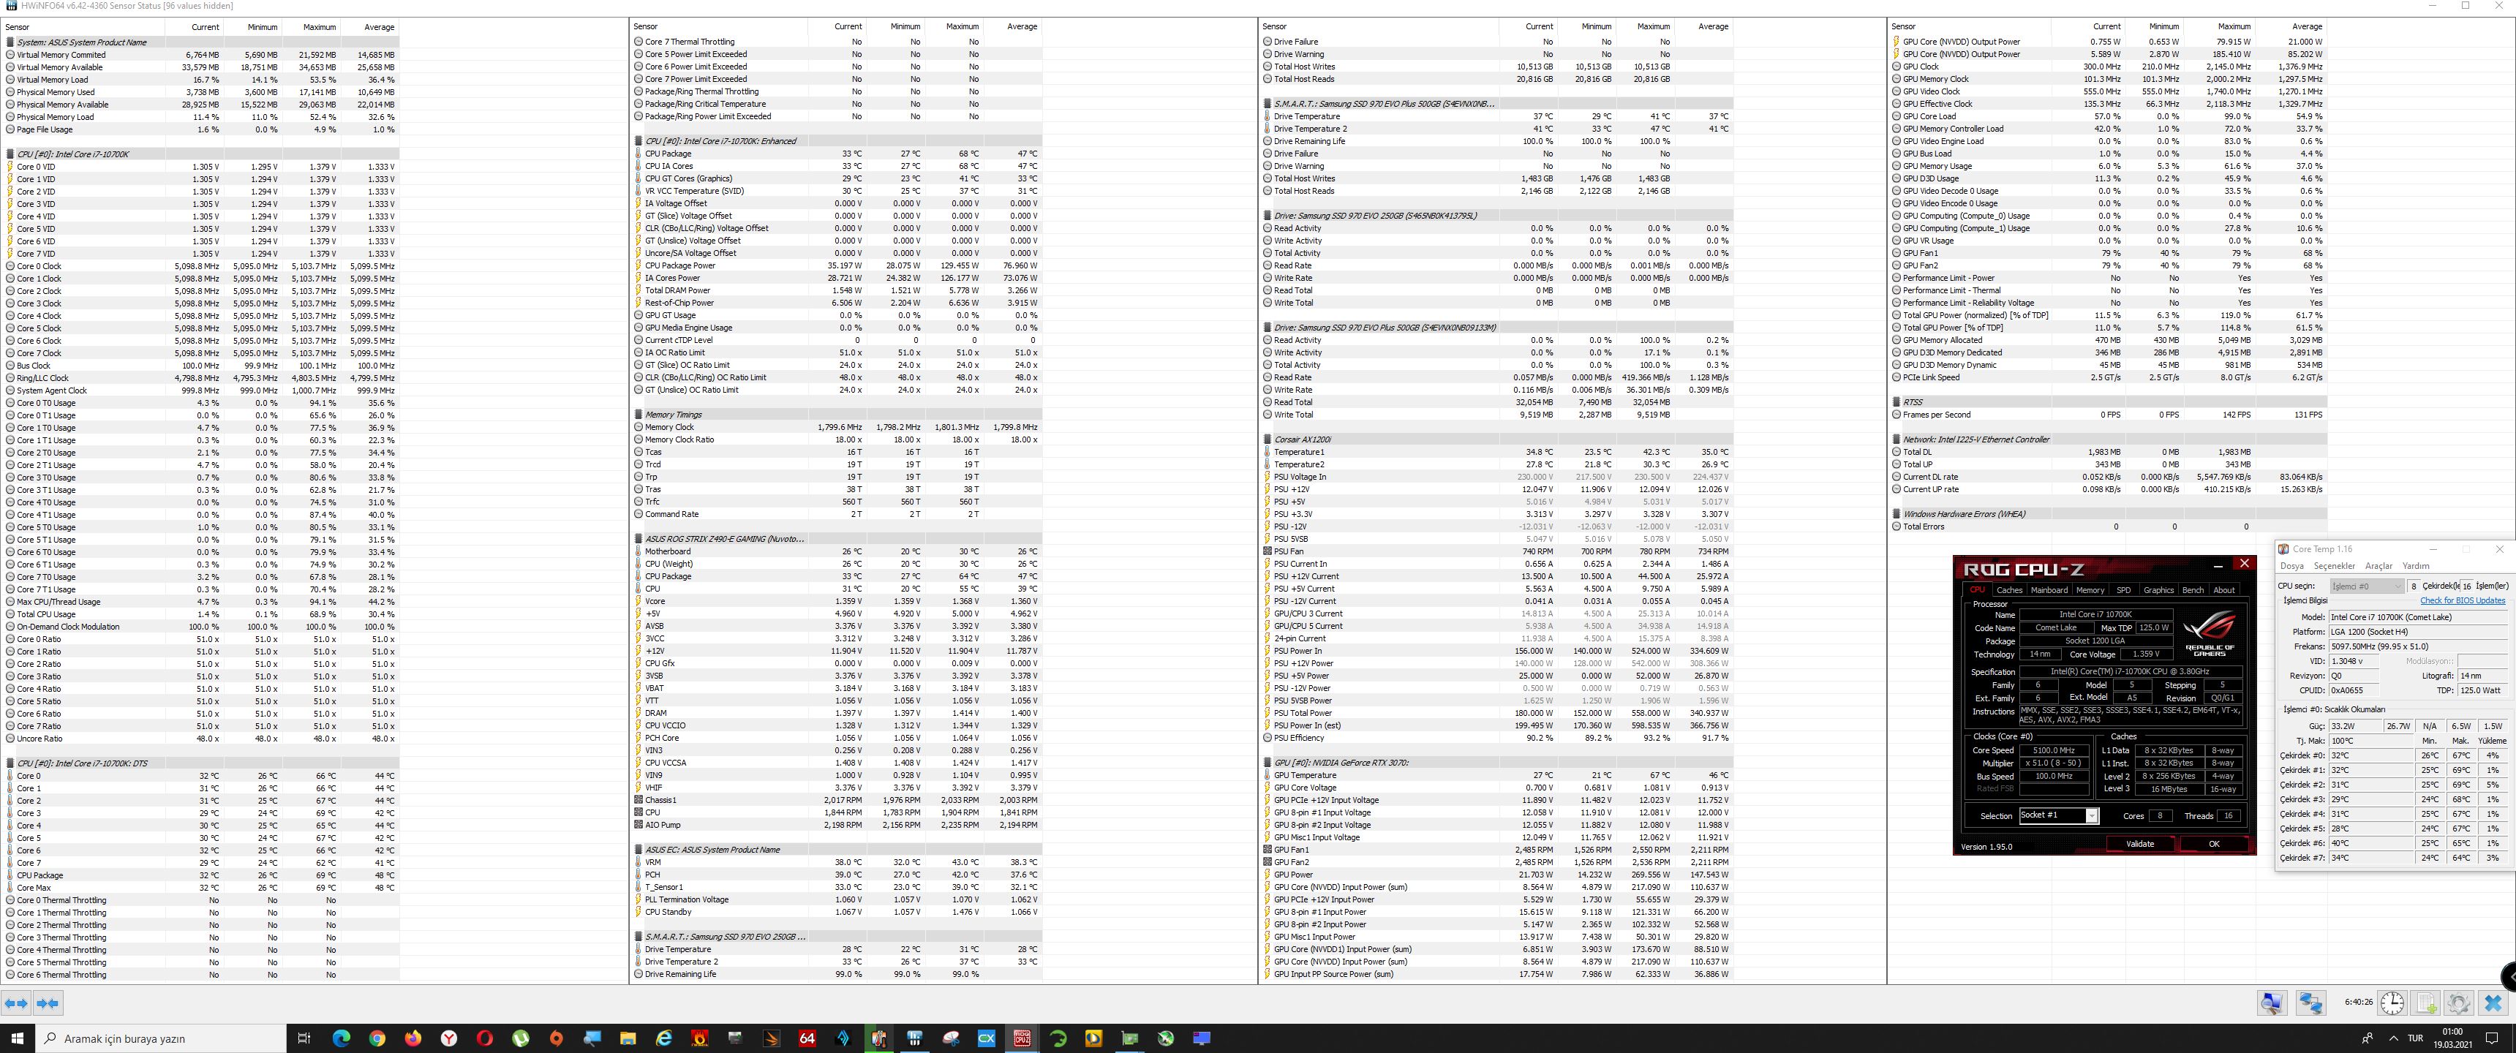This screenshot has width=2516, height=1053.
Task: Click Sensor column header in first panel
Action: point(83,27)
